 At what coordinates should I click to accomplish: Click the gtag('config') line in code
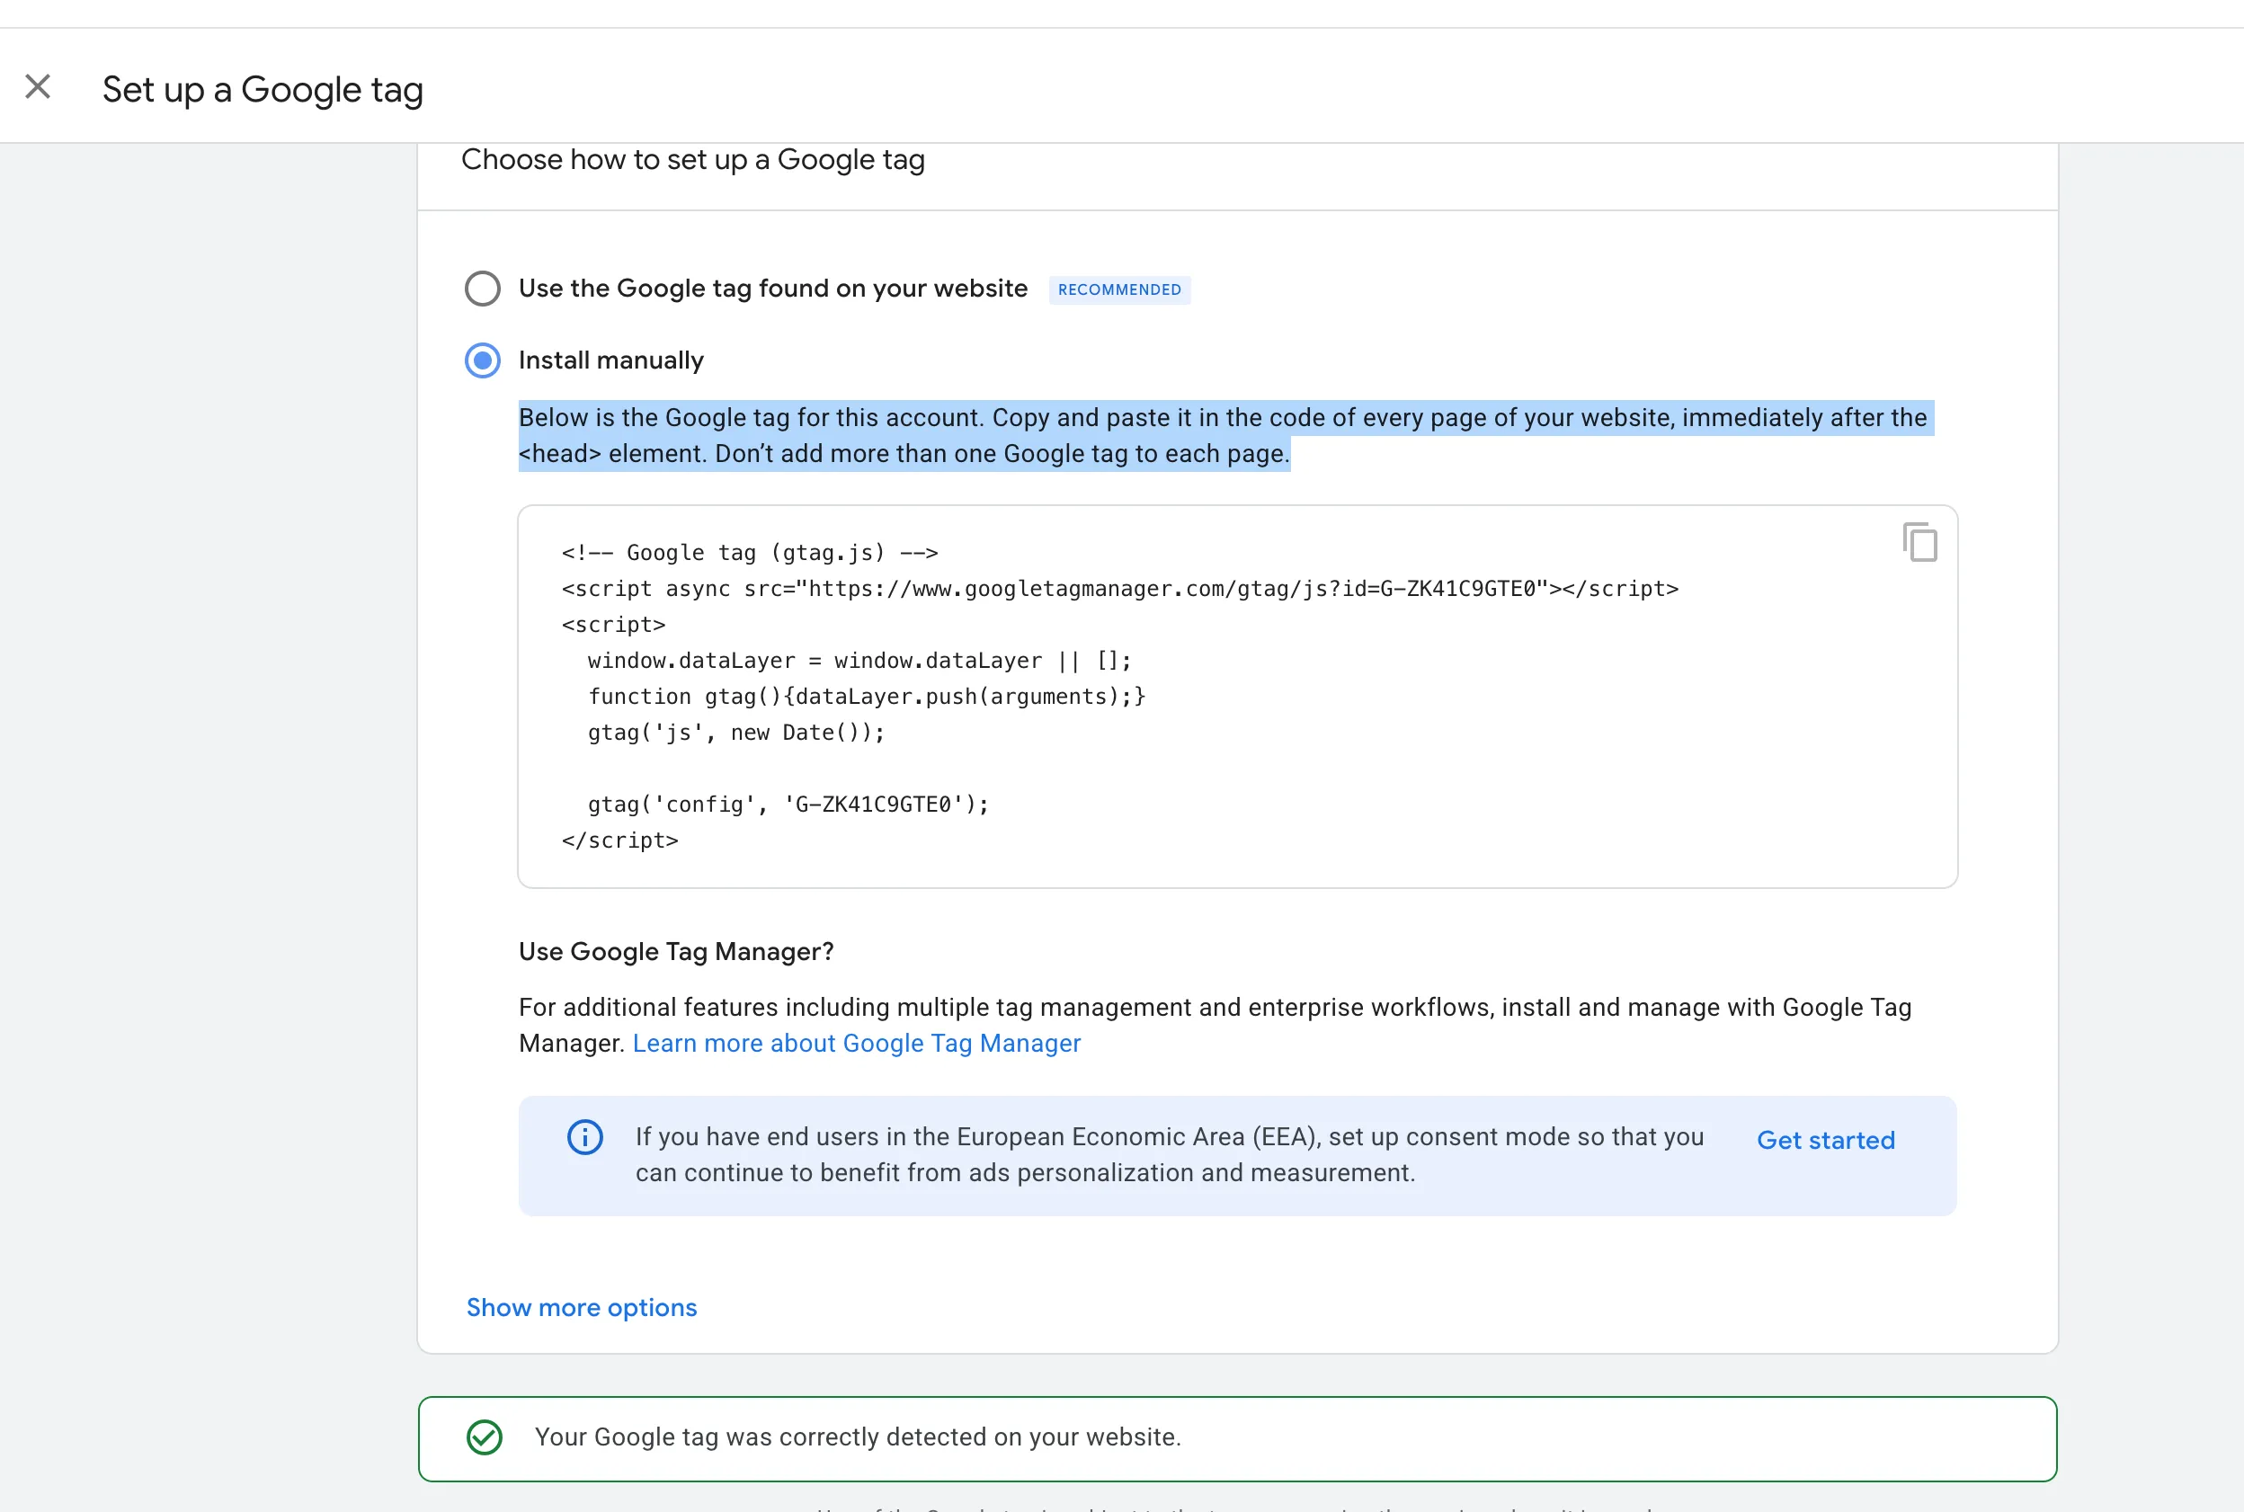[788, 805]
